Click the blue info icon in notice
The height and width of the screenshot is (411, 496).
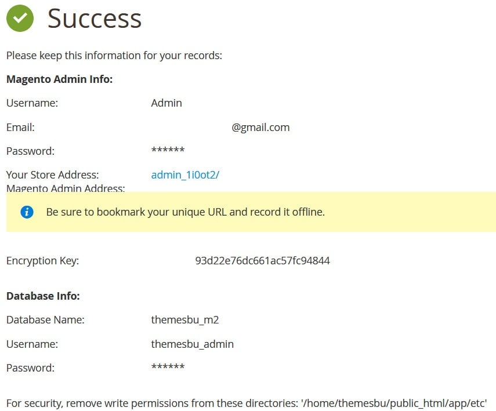[27, 212]
